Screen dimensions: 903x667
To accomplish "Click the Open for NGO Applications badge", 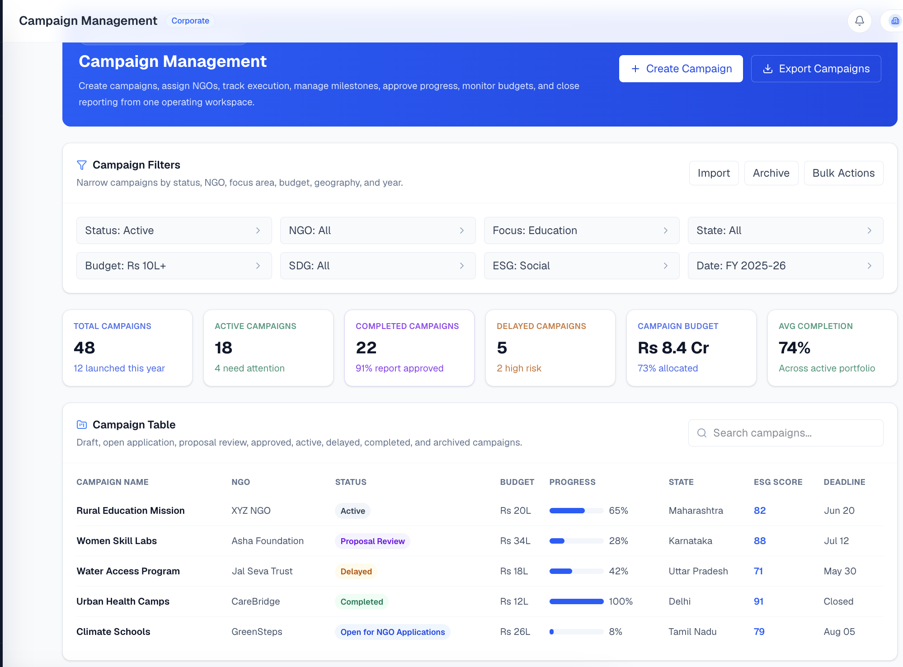I will [x=393, y=632].
